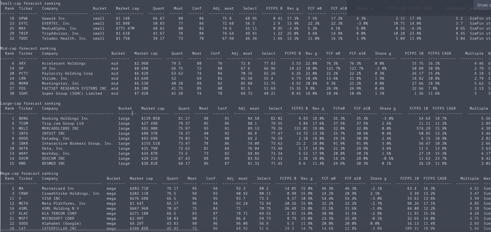Select the OKTA ticker cell
Screen dimensions: 491x232
pos(24,149)
